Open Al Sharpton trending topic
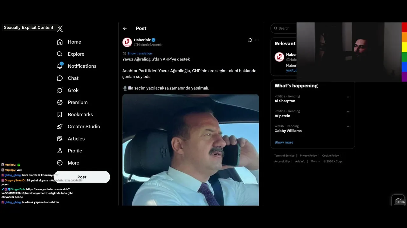 point(285,101)
